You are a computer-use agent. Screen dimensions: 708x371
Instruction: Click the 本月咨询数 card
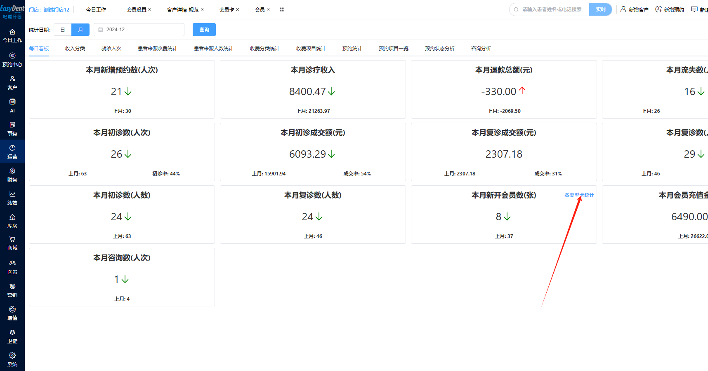coord(122,277)
